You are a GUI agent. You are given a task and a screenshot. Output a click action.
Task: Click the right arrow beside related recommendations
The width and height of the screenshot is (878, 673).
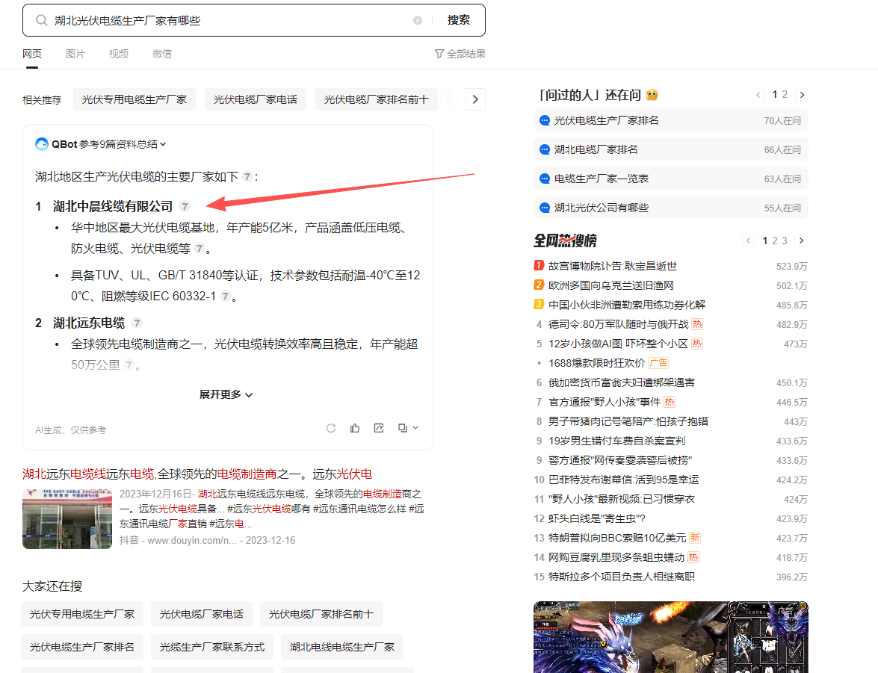point(475,99)
